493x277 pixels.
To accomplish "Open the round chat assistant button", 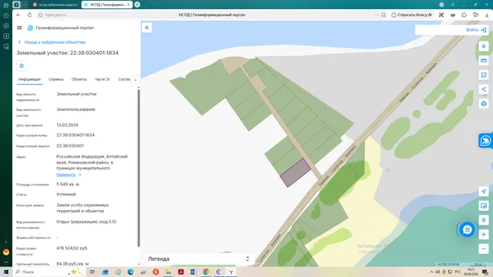I will [468, 230].
